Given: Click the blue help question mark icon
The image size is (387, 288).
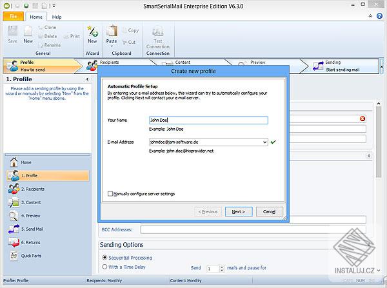Looking at the screenshot, I should [380, 16].
